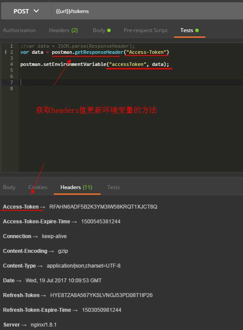Click the "Access-Token" string in the script
The height and width of the screenshot is (330, 243).
point(146,52)
